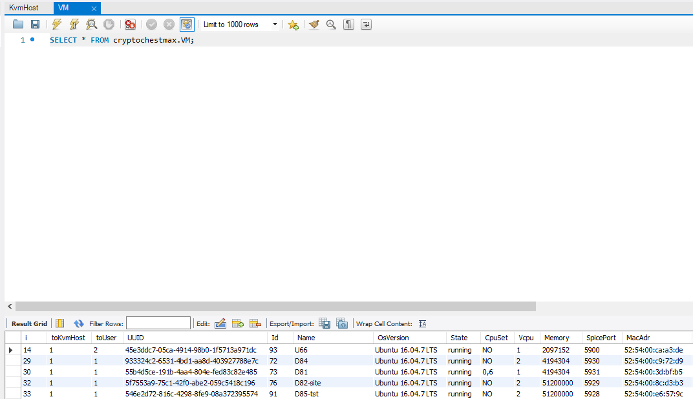Import records from file icon
The width and height of the screenshot is (693, 399).
coord(342,323)
